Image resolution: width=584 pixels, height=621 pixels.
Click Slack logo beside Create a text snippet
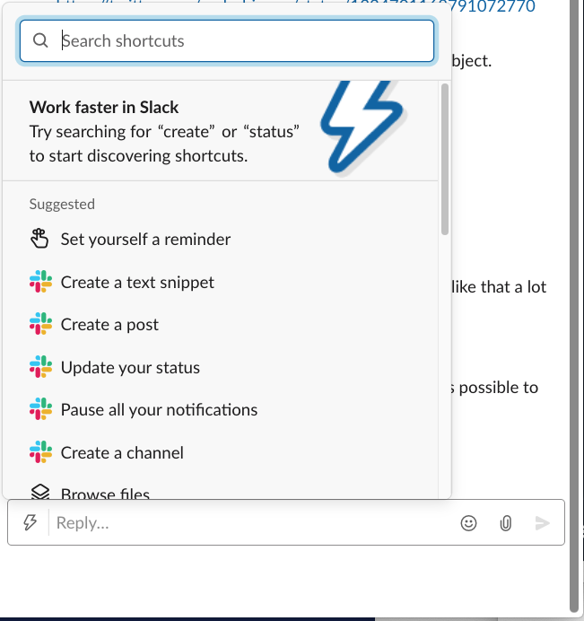pos(40,282)
